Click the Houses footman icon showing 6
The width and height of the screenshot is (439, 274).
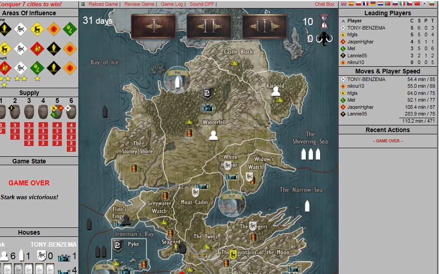click(4, 256)
